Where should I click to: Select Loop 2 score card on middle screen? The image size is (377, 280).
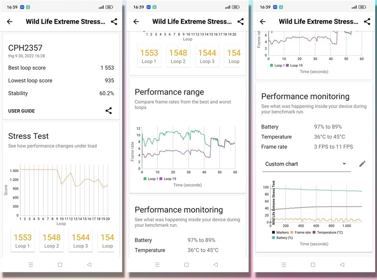178,56
